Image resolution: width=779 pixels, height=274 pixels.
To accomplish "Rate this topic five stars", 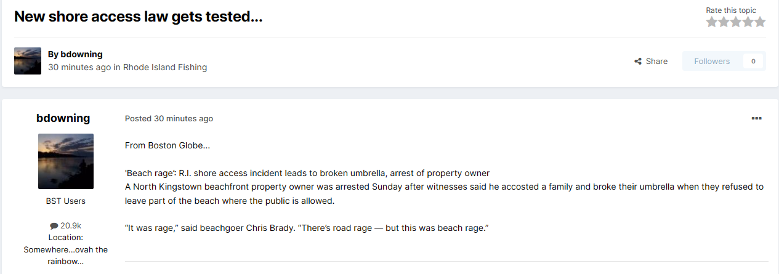I will 760,22.
